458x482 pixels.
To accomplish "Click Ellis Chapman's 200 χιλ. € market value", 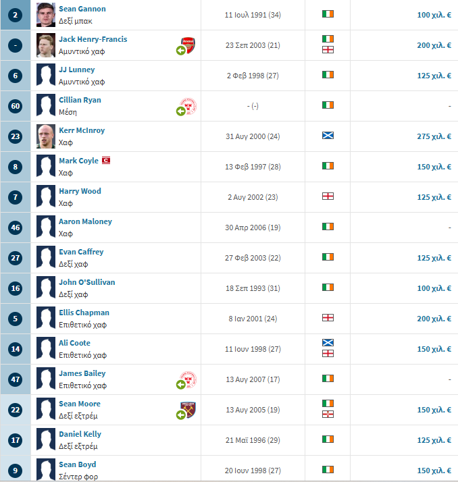I will pyautogui.click(x=434, y=319).
